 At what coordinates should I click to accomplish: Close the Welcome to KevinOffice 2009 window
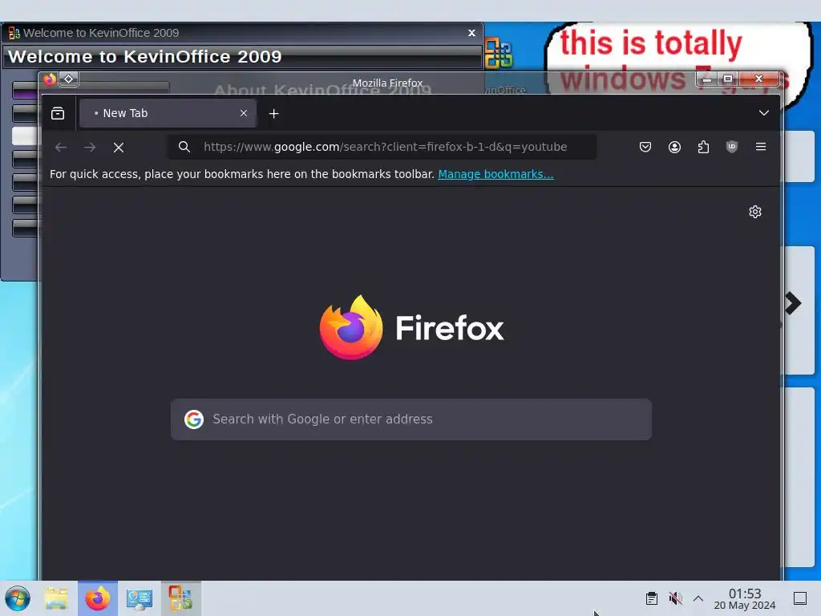(x=471, y=32)
